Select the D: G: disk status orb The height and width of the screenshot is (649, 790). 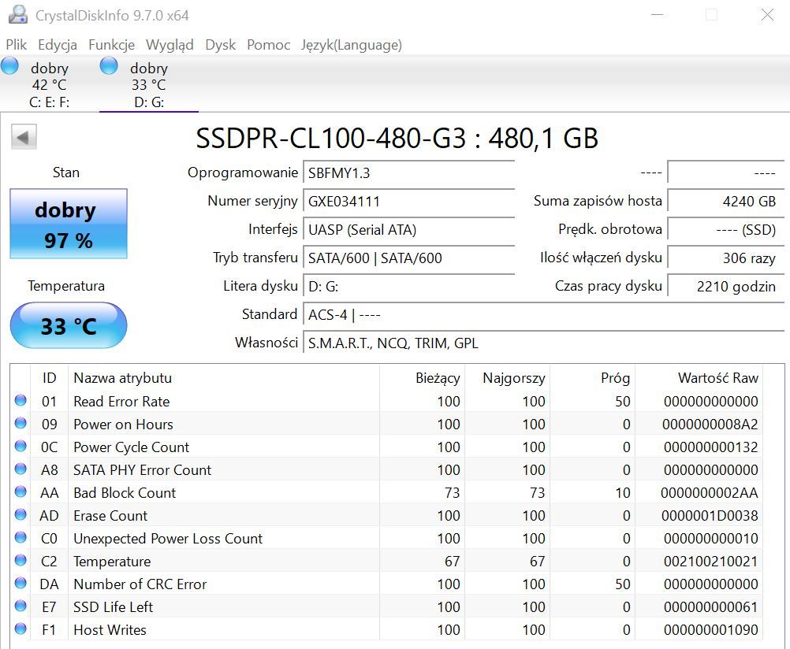pyautogui.click(x=109, y=66)
